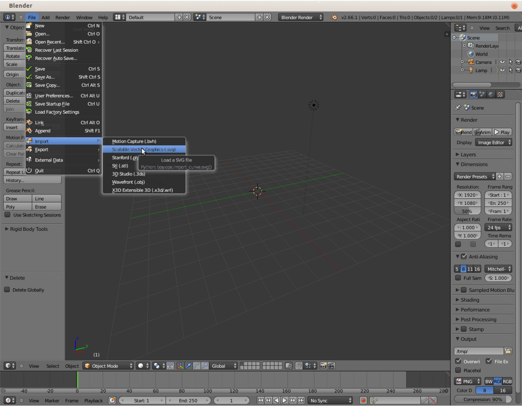Enable the Delete Globally checkbox
522x406 pixels.
click(7, 290)
